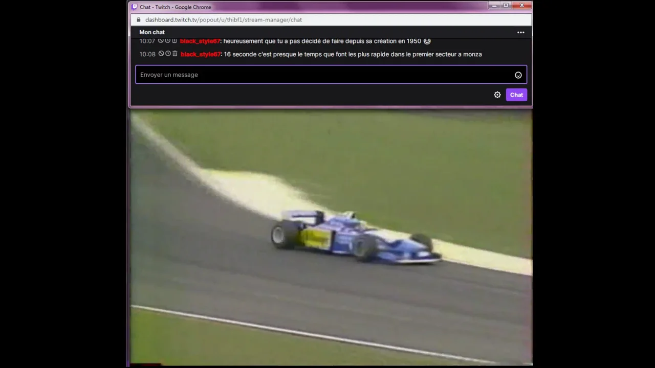This screenshot has height=368, width=655.
Task: Minimize the Chrome chat window
Action: coord(494,6)
